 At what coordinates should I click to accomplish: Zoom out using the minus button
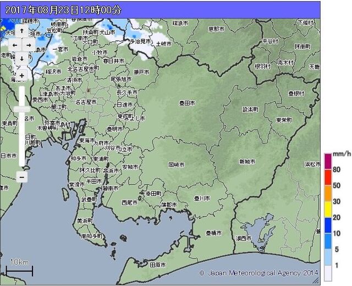point(22,177)
